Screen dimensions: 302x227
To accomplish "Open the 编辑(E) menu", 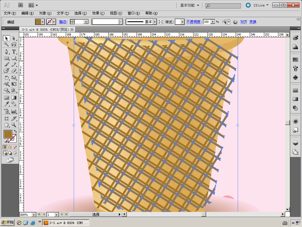I will [x=27, y=13].
